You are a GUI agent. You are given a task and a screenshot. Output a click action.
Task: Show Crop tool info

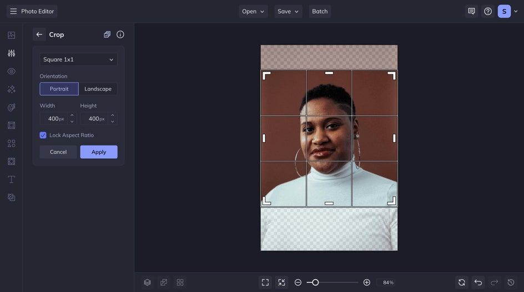coord(120,34)
